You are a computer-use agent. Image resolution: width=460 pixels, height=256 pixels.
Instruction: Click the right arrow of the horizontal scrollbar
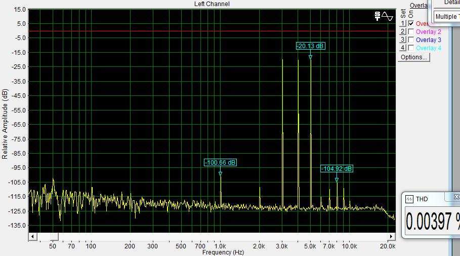click(x=391, y=236)
